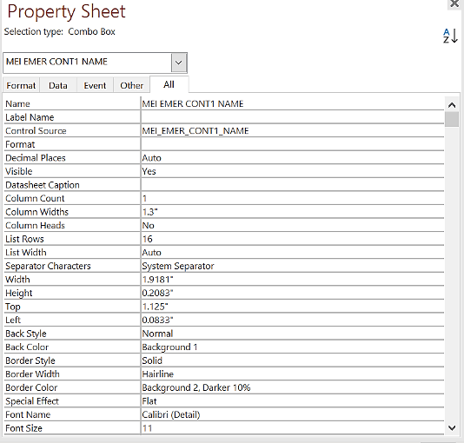Click the Back Style value Normal

pos(292,334)
